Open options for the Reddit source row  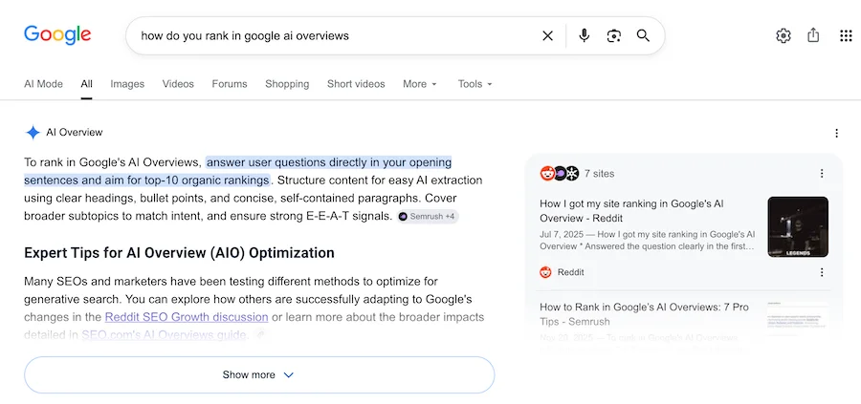tap(822, 272)
